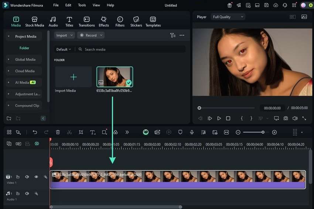Click the Split scissors tool in timeline toolbar

(x=69, y=132)
